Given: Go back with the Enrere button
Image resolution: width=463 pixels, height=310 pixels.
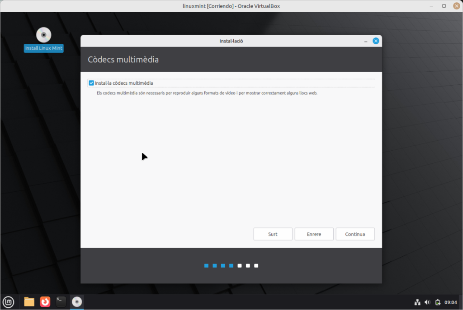Looking at the screenshot, I should click(x=314, y=234).
